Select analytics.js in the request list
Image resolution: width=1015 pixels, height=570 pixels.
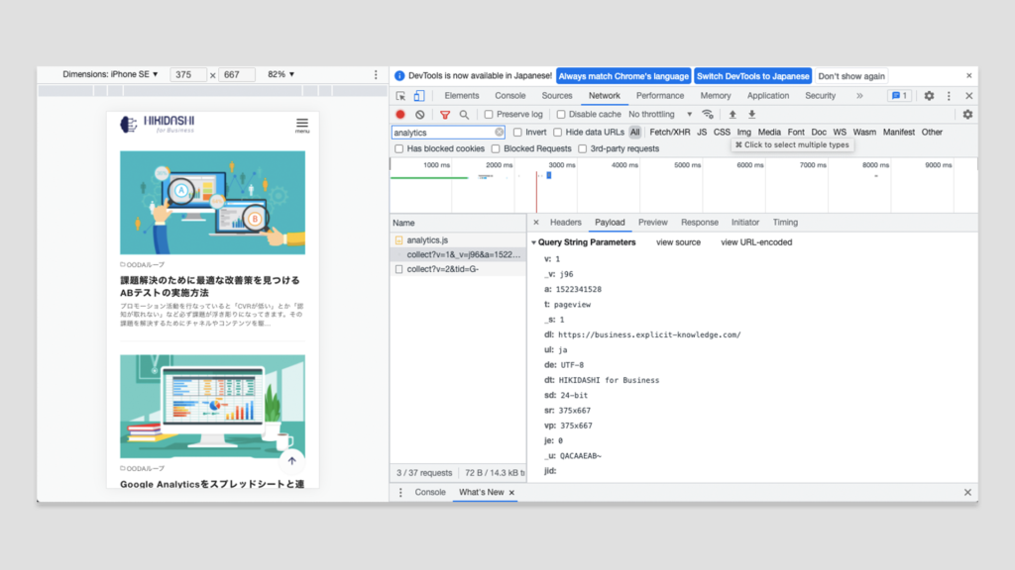point(427,240)
